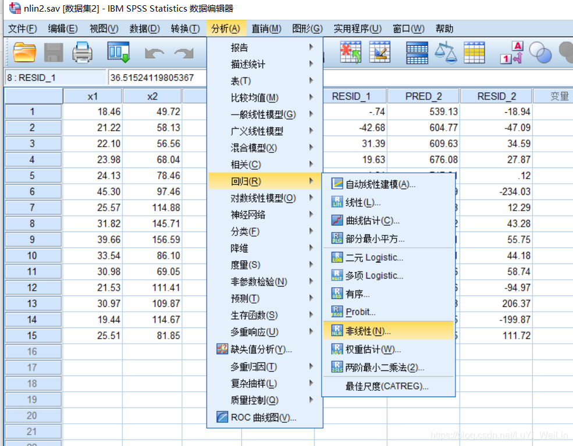Click the Select cases yellow grid icon

(x=474, y=52)
